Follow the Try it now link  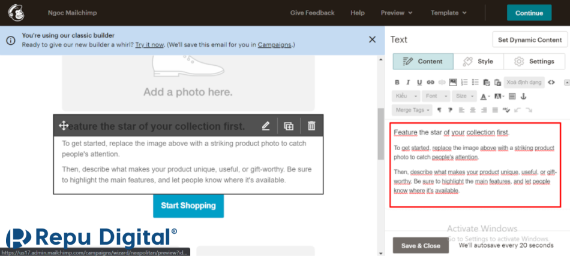(x=149, y=45)
